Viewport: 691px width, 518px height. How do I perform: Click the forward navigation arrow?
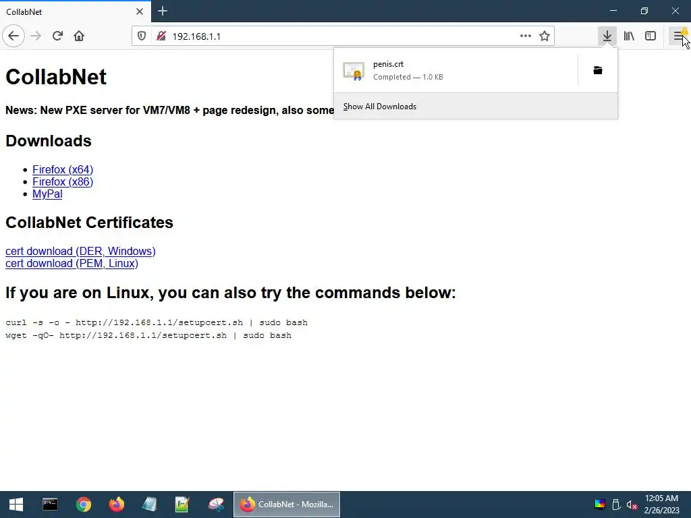36,36
